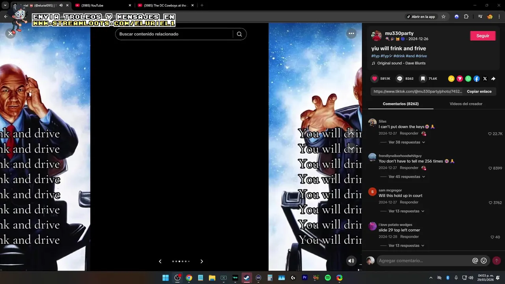Open Spotify from the taskbar
Viewport: 505px width, 284px height.
pos(327,278)
